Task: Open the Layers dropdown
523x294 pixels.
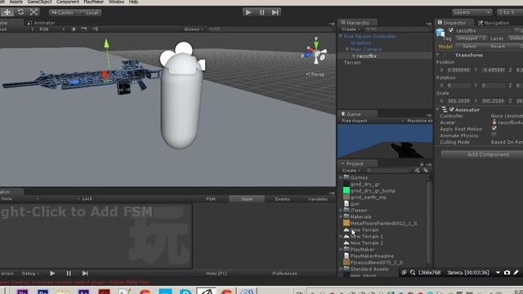Action: pos(472,12)
